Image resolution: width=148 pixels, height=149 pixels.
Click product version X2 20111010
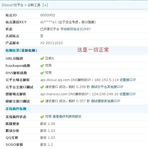point(51,43)
